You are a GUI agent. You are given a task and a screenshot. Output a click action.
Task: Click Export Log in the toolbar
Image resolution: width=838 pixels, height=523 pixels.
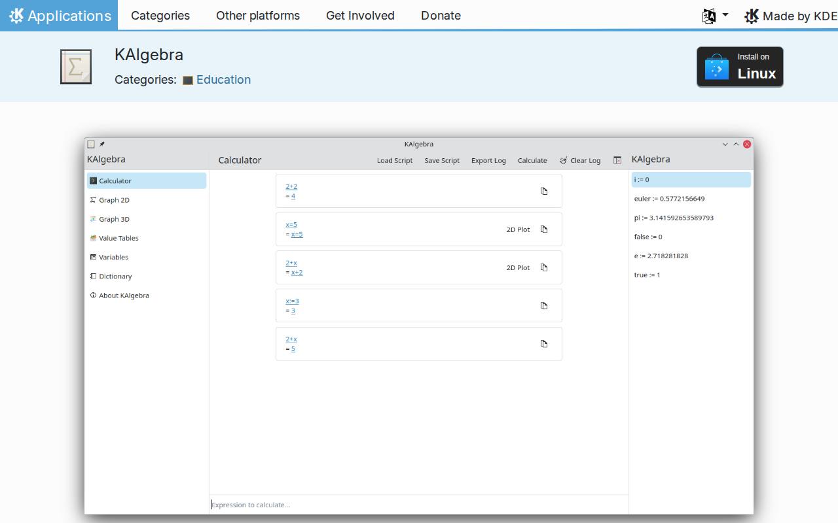[x=488, y=160]
